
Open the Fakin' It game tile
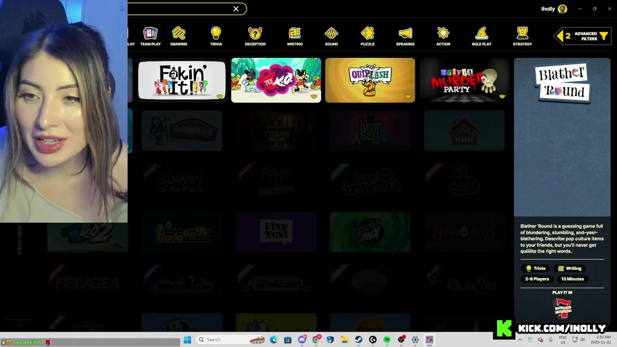tap(182, 80)
